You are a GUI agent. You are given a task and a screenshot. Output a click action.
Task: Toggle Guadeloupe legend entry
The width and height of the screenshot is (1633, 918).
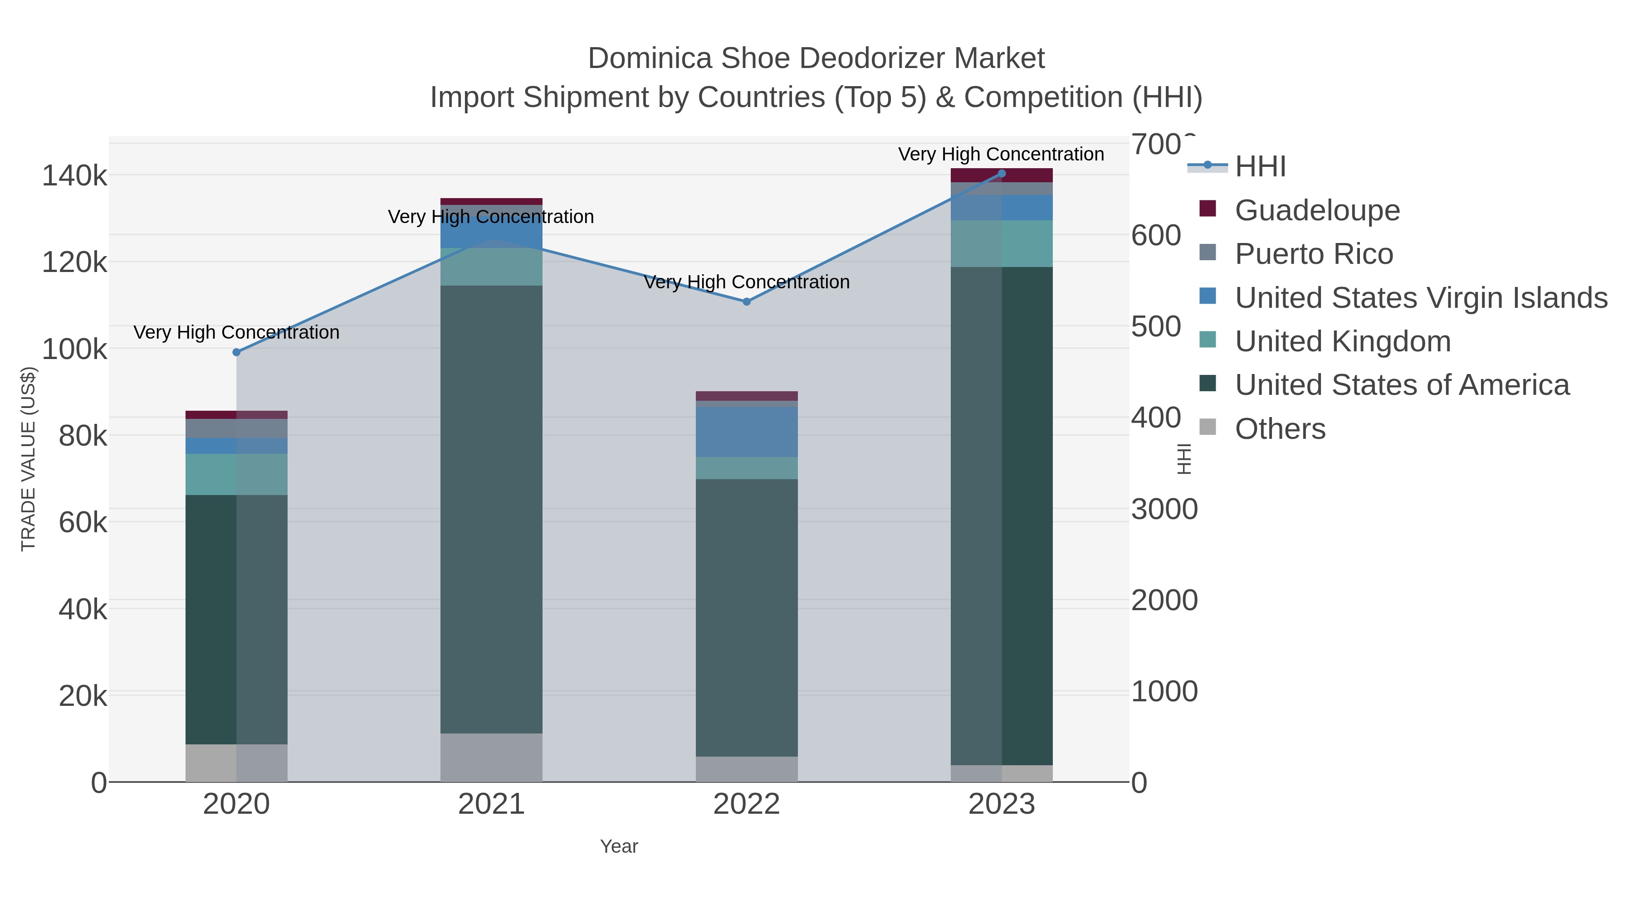1300,210
